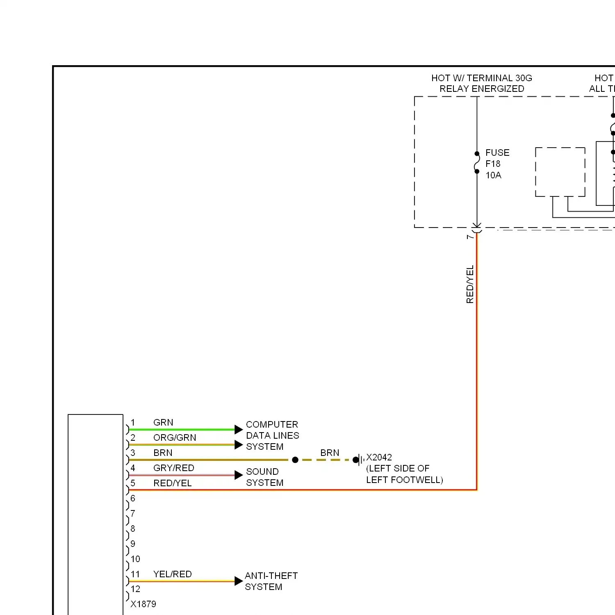Click the vertical RED/YEL wire label
Image resolution: width=615 pixels, height=615 pixels.
click(470, 284)
